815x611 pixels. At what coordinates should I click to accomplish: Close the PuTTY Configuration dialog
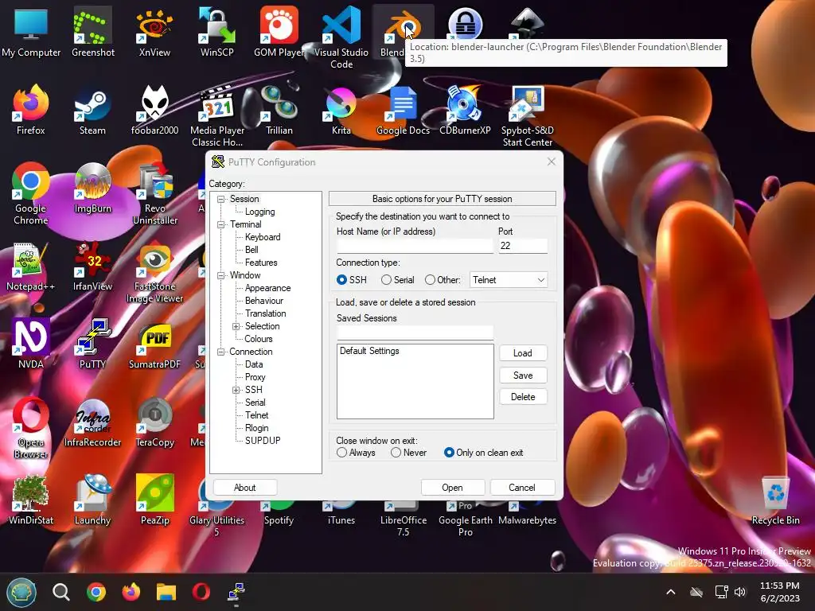(x=551, y=162)
